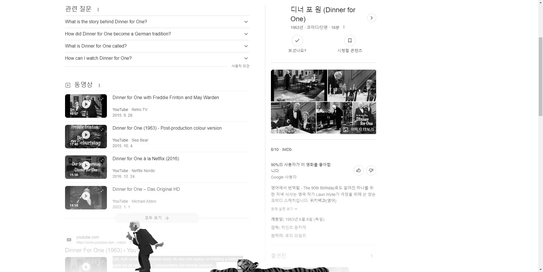The width and height of the screenshot is (543, 272).
Task: Expand the 원래 설명 보기 description
Action: (284, 209)
